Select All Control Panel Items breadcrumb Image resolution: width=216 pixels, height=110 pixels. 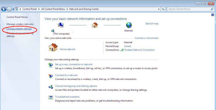click(x=53, y=9)
